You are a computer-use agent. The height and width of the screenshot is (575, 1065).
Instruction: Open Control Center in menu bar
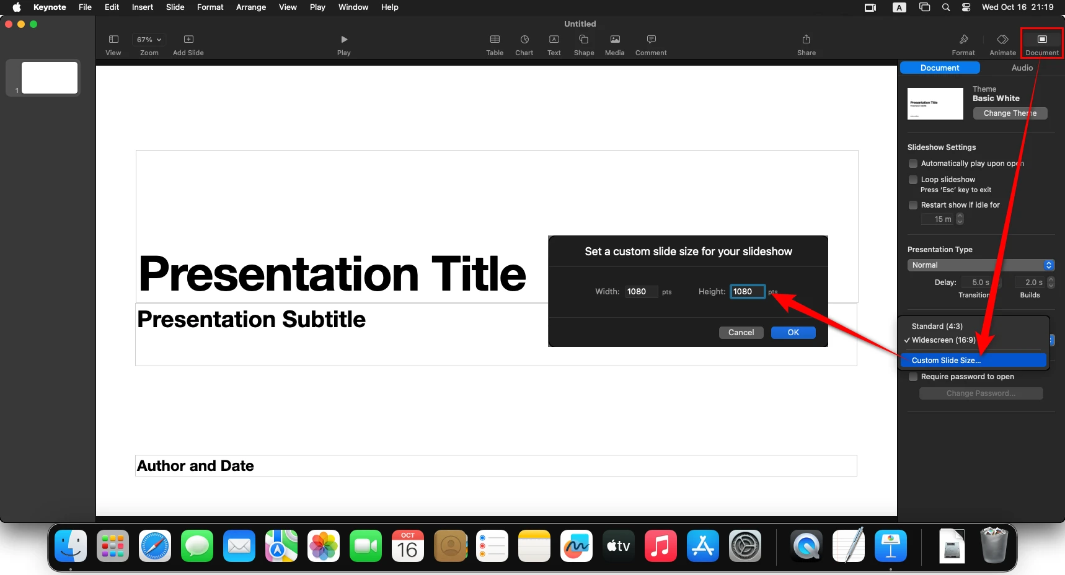pyautogui.click(x=966, y=7)
